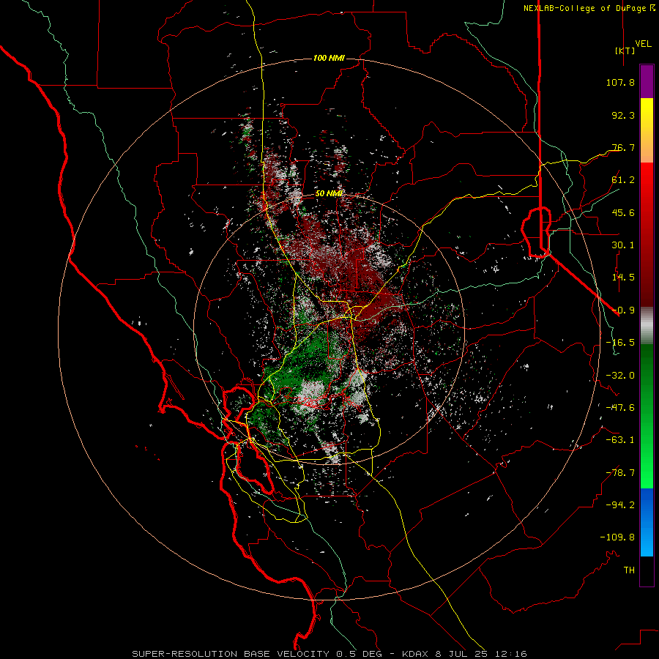Click the 14.5 legend value

coord(623,278)
